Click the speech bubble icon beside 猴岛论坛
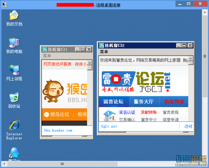This screenshot has width=209, height=168. click(46, 115)
